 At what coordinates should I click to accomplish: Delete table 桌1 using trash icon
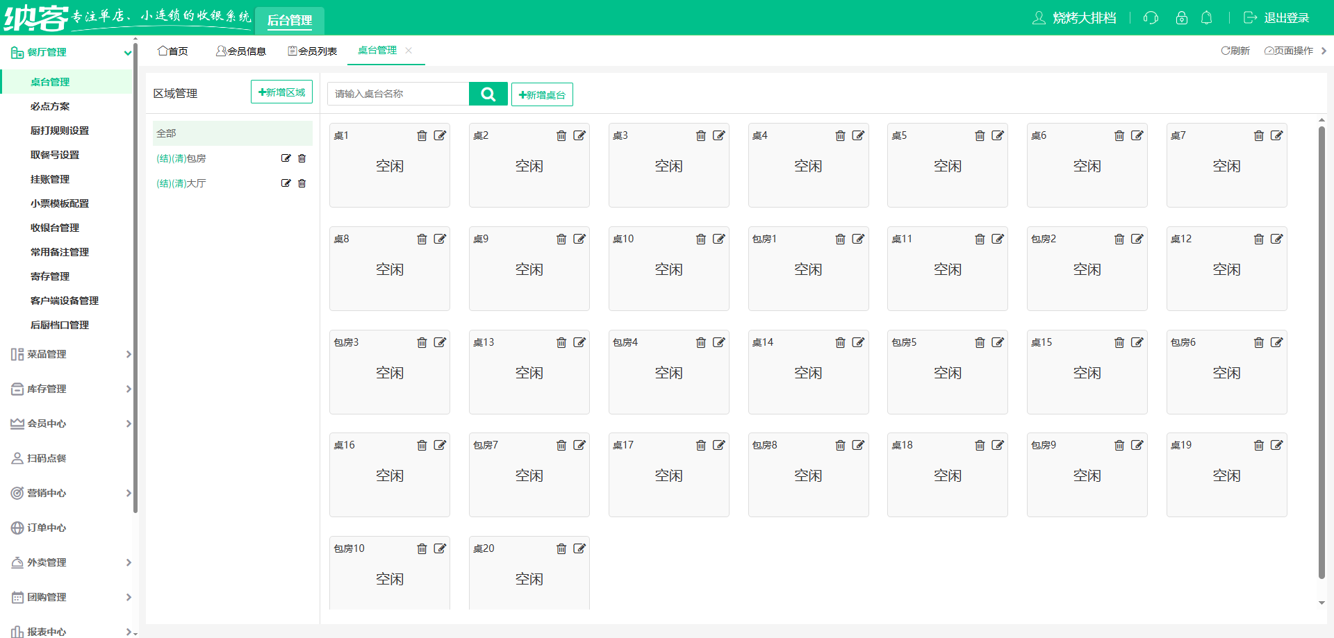[x=422, y=135]
